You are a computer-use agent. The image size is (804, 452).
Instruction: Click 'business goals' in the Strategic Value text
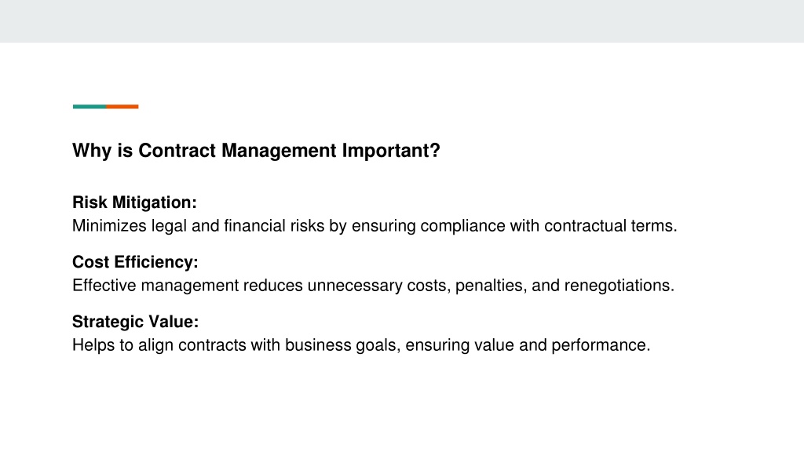tap(341, 345)
